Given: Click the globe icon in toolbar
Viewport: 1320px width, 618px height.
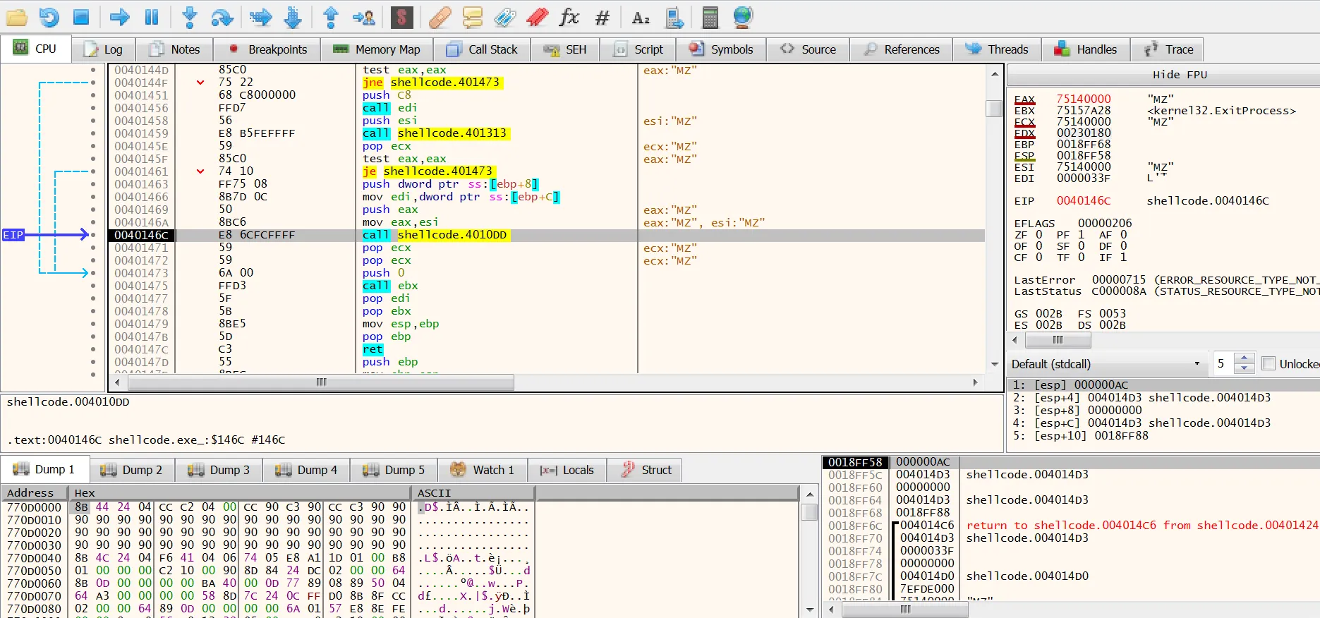Looking at the screenshot, I should (743, 17).
